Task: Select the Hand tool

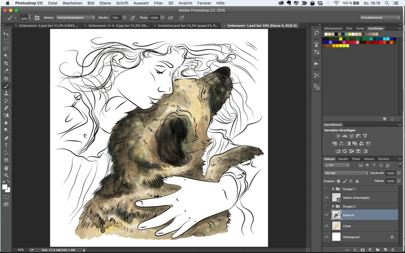Action: (6, 168)
